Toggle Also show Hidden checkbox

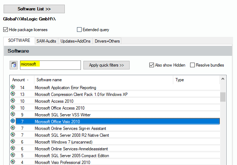(x=151, y=65)
